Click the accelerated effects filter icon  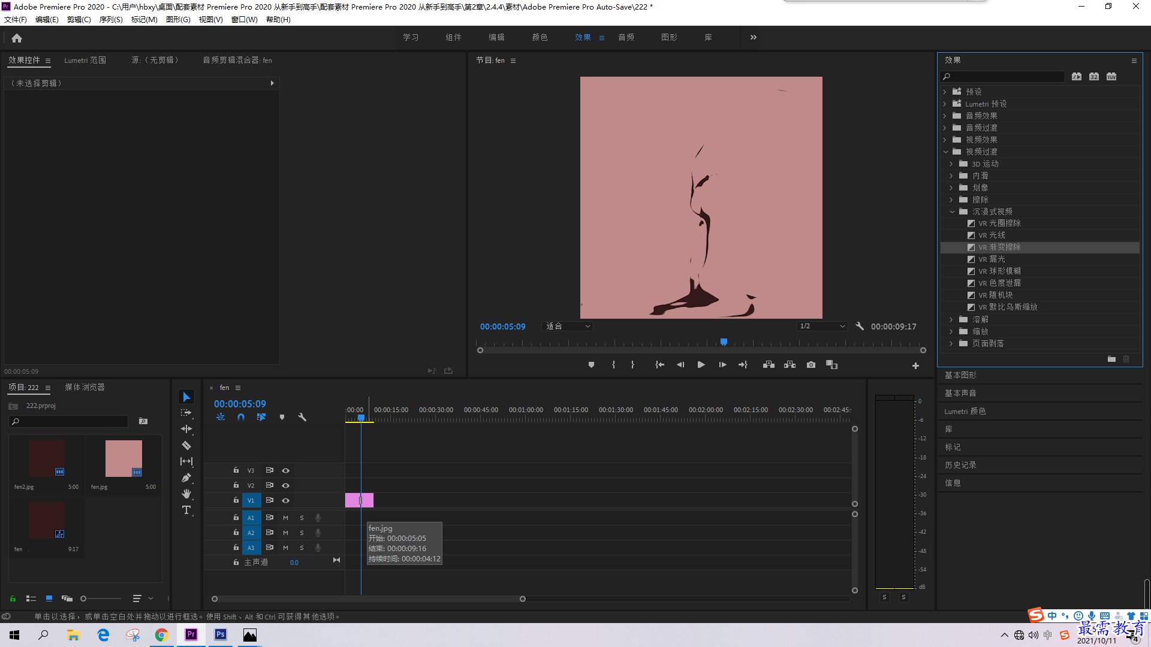tap(1077, 77)
